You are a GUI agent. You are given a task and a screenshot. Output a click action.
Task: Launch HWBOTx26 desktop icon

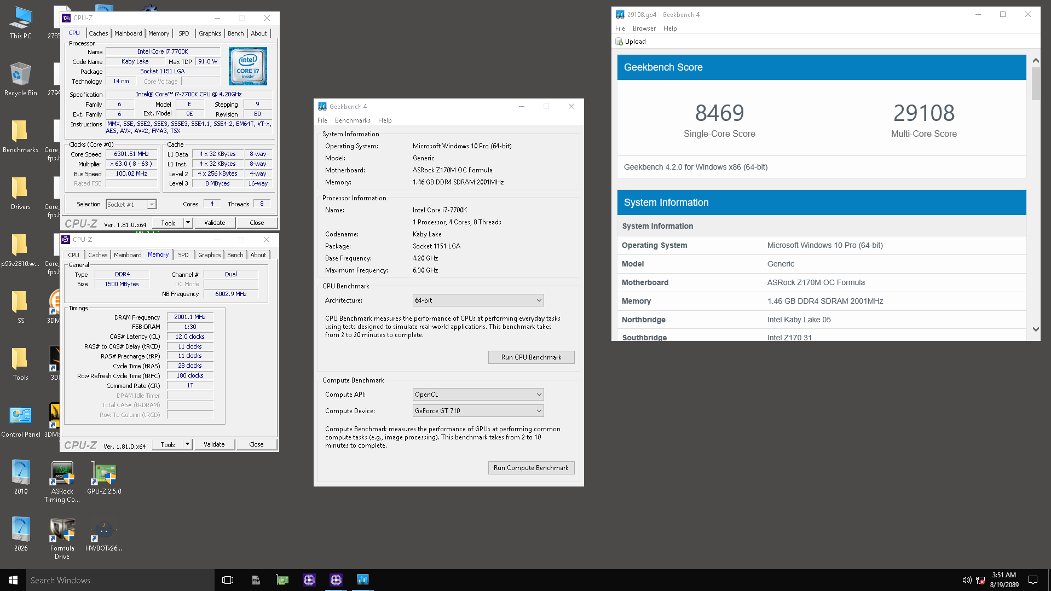103,535
